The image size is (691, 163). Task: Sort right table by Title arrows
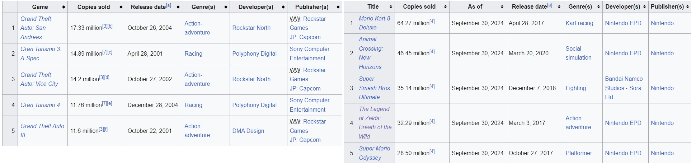[391, 7]
